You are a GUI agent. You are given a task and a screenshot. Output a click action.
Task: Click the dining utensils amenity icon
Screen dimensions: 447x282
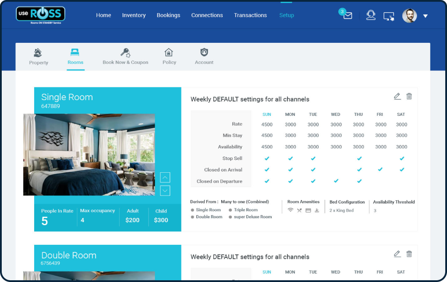click(x=299, y=210)
